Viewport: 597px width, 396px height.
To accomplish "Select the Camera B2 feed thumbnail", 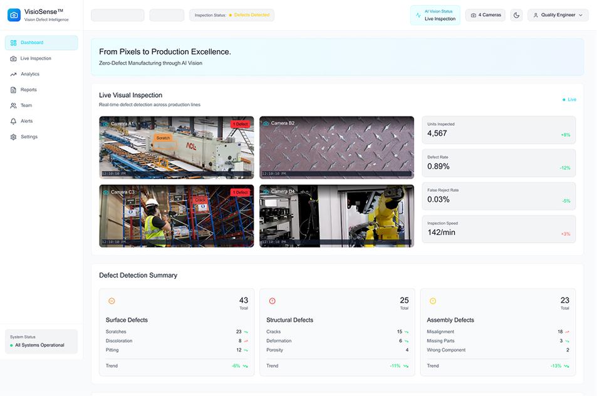I will 336,147.
